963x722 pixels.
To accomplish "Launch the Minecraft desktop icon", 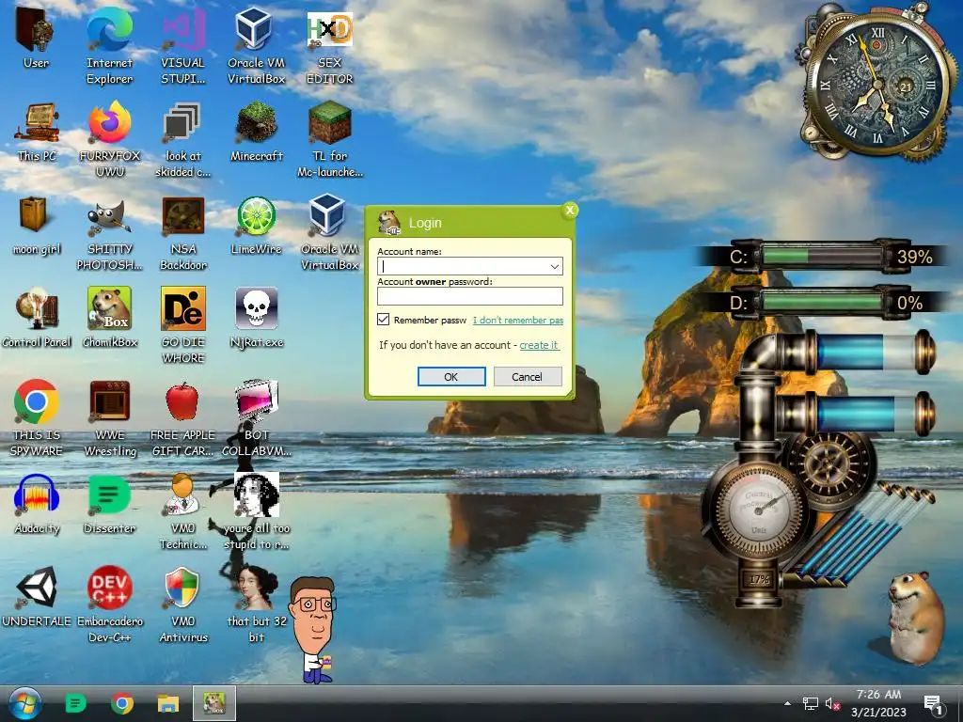I will click(x=256, y=132).
